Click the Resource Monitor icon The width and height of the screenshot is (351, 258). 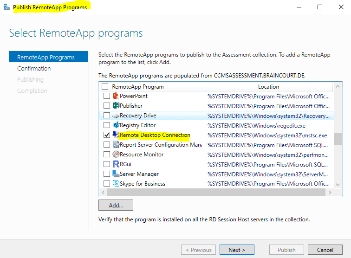[116, 155]
